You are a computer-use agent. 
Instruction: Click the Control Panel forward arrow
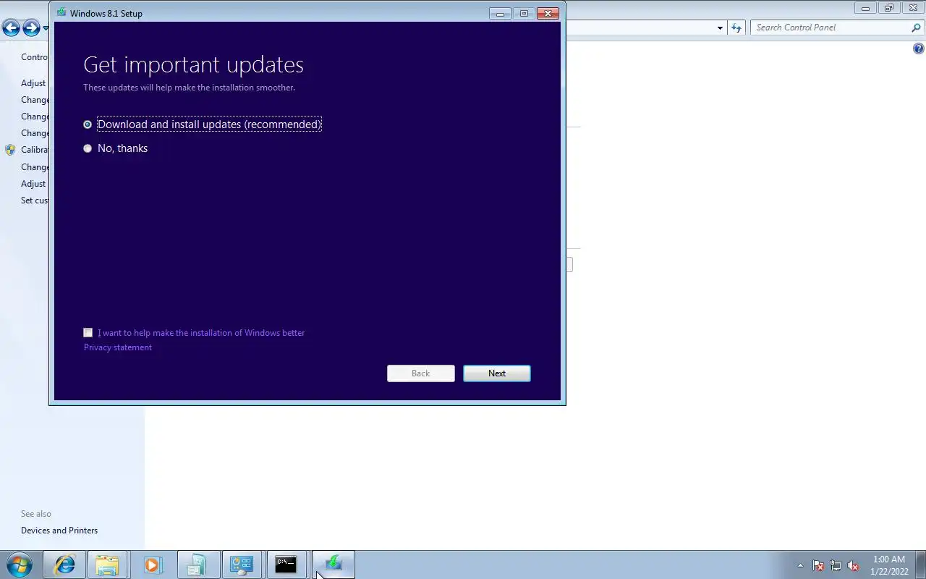point(31,28)
